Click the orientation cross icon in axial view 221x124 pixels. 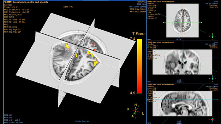212,36
